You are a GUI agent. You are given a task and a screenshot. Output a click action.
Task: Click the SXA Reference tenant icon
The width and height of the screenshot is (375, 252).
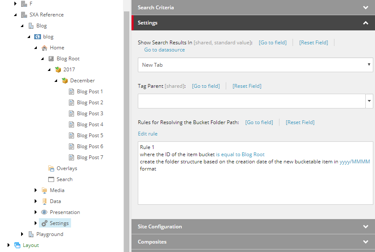coord(24,15)
